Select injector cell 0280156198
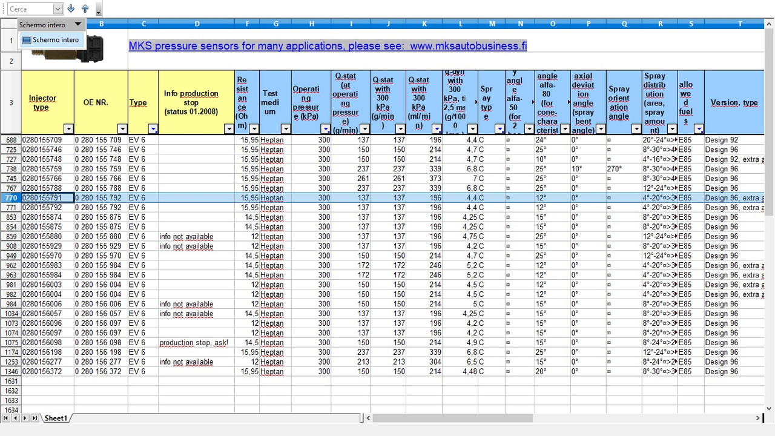 pyautogui.click(x=48, y=352)
